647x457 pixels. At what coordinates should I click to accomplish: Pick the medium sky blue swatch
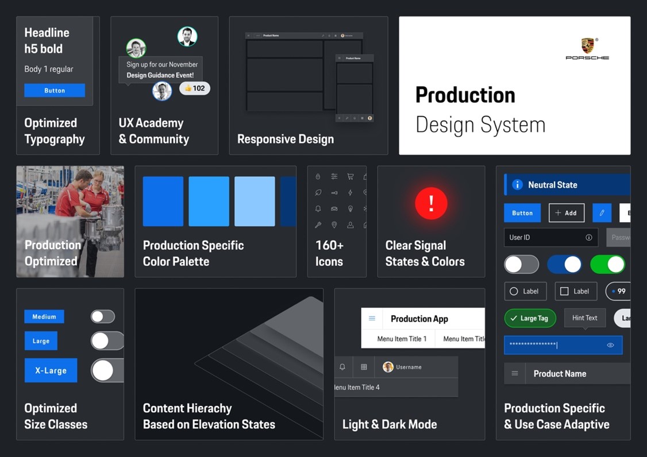point(209,202)
